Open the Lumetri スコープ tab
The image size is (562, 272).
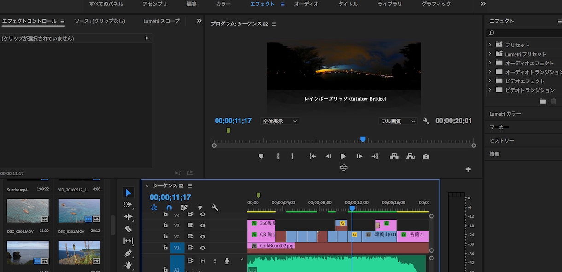click(161, 21)
